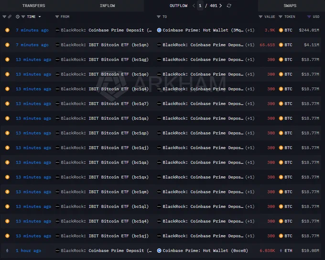The image size is (325, 260).
Task: Click the Coinbase Prime logo beside Hot Wallet (0xceB)
Action: coord(159,250)
